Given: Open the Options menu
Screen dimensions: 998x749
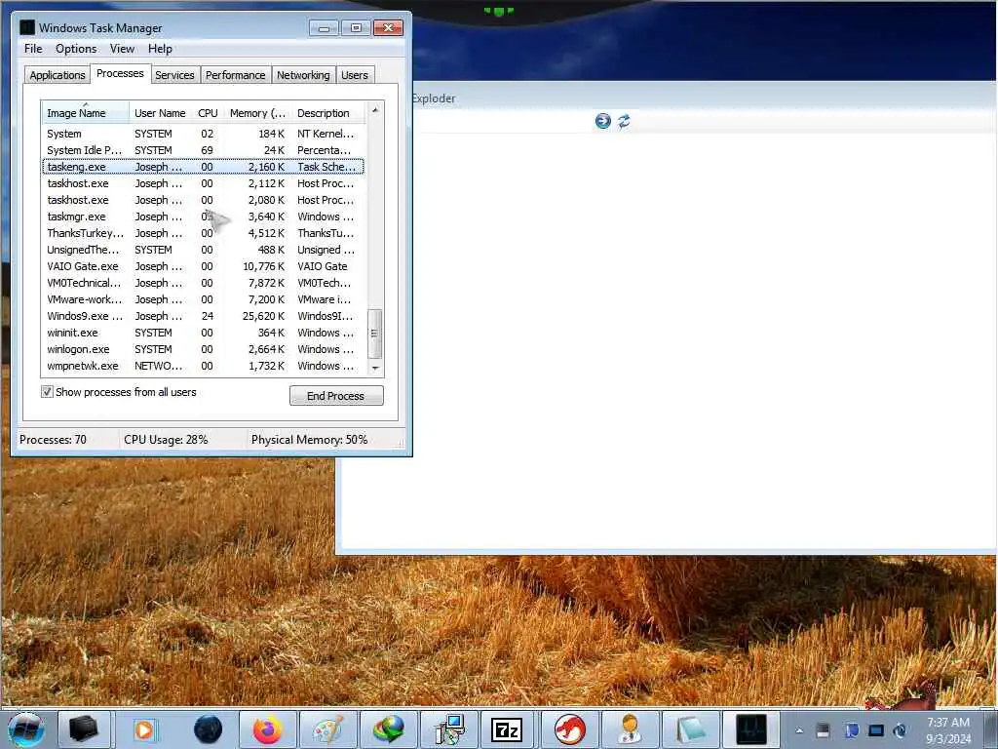Looking at the screenshot, I should [x=76, y=49].
